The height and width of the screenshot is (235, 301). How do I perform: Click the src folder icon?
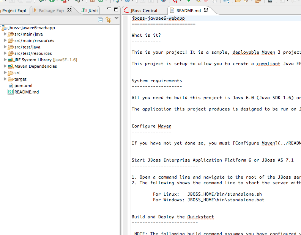click(11, 73)
